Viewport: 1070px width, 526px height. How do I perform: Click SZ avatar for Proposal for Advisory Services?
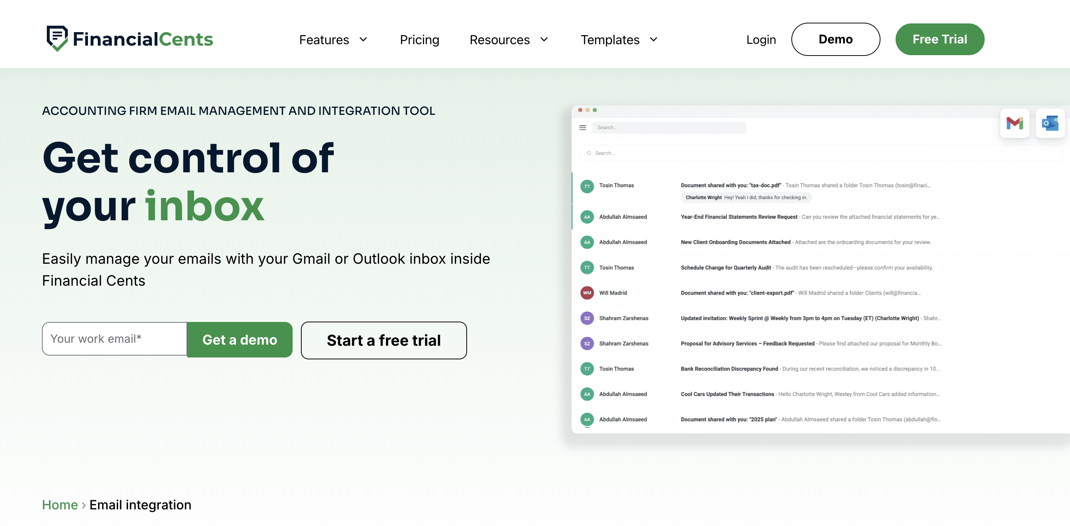[x=586, y=343]
